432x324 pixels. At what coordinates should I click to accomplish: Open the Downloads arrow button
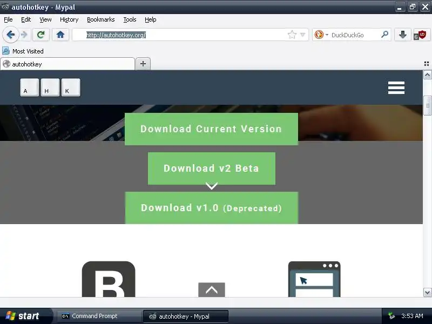(402, 35)
